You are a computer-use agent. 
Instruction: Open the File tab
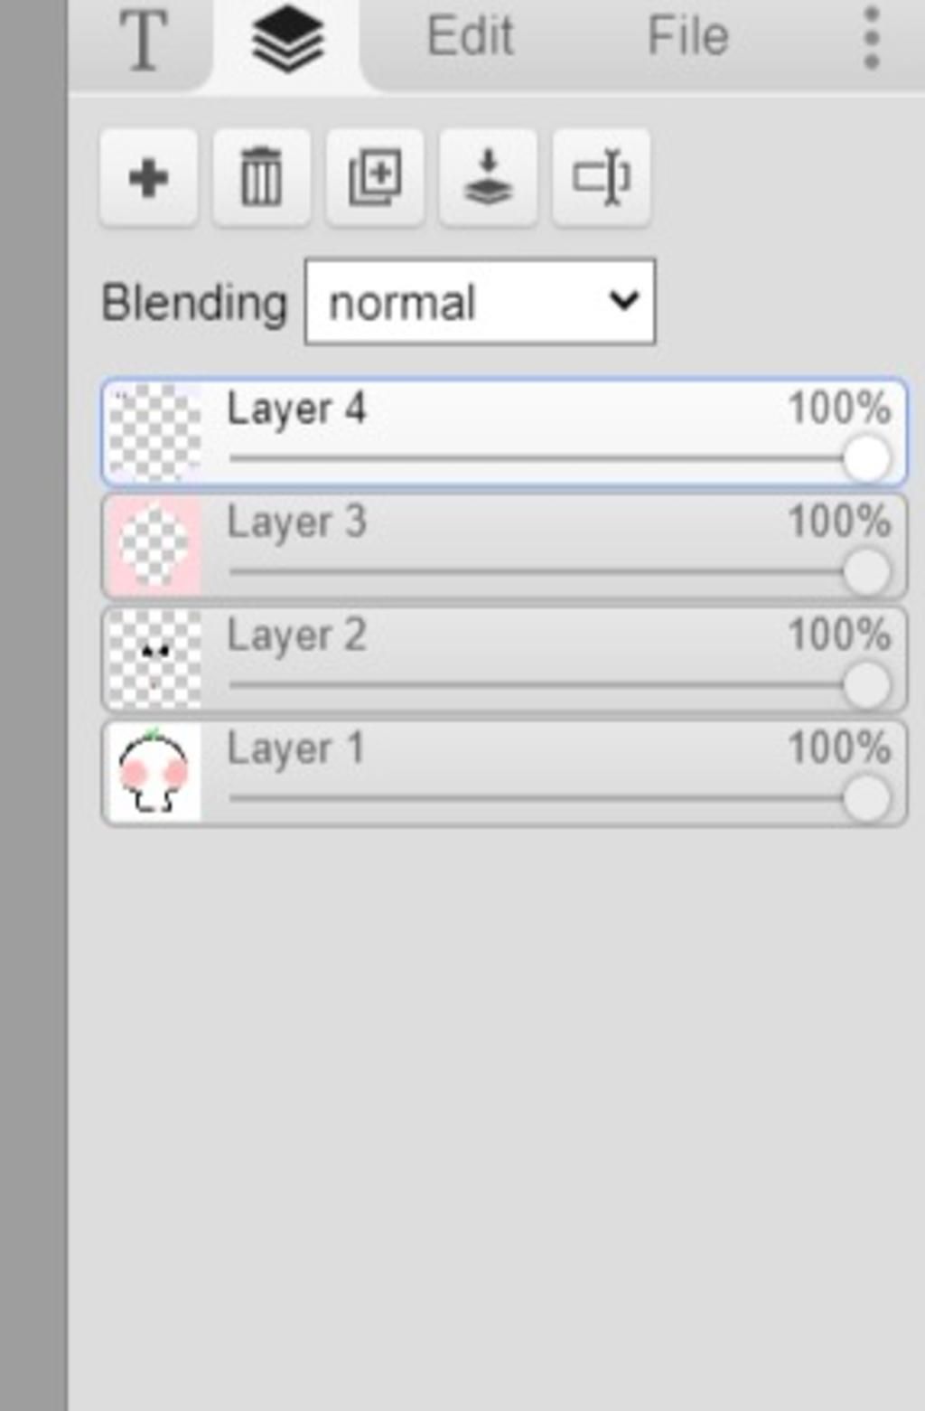[688, 36]
